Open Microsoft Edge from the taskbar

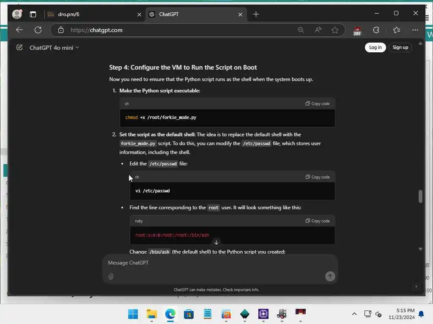pyautogui.click(x=170, y=314)
